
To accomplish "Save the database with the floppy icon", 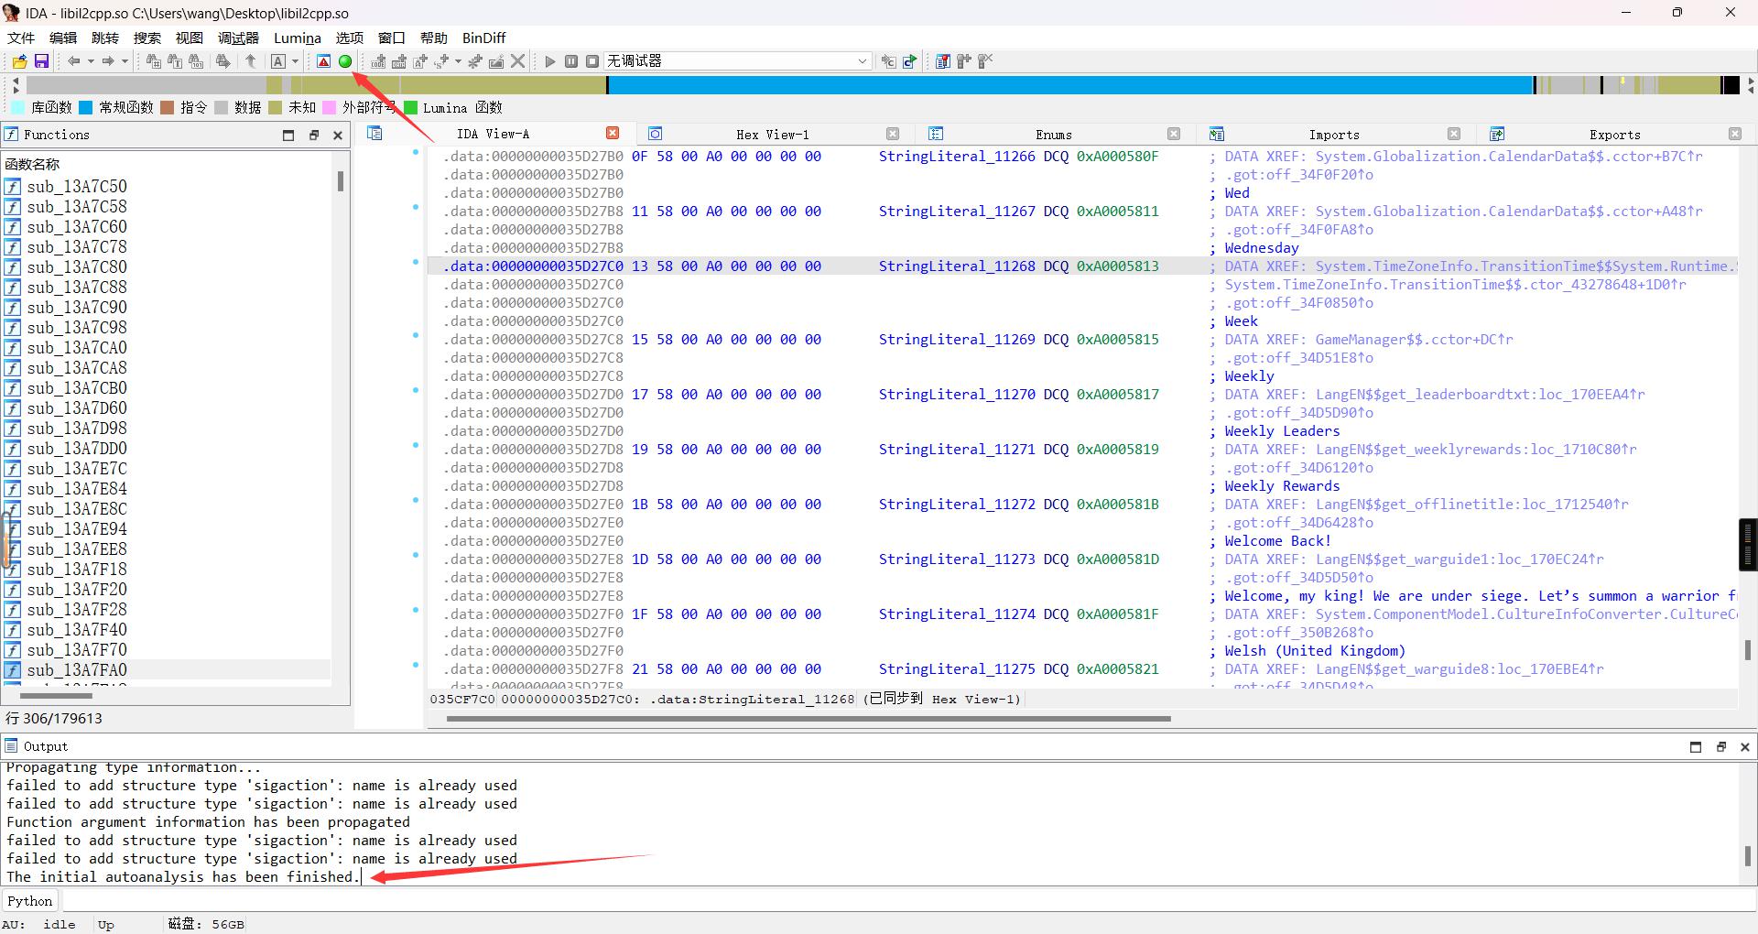I will (41, 61).
